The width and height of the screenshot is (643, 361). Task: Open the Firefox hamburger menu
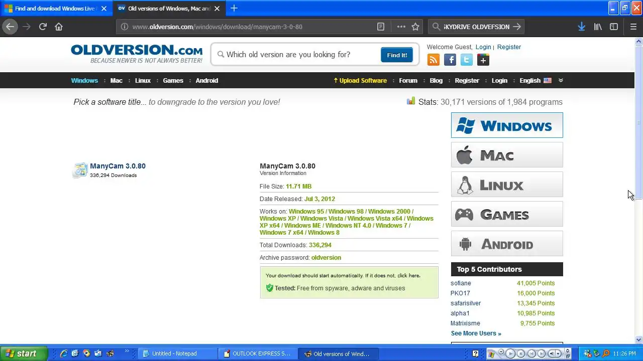coord(633,27)
